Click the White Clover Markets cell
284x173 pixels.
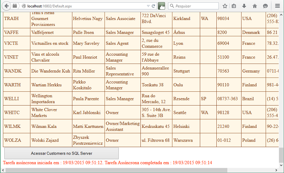[51, 113]
